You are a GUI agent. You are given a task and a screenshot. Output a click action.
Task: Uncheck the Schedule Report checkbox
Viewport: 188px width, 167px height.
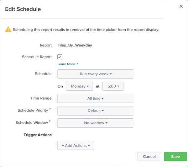pos(60,57)
